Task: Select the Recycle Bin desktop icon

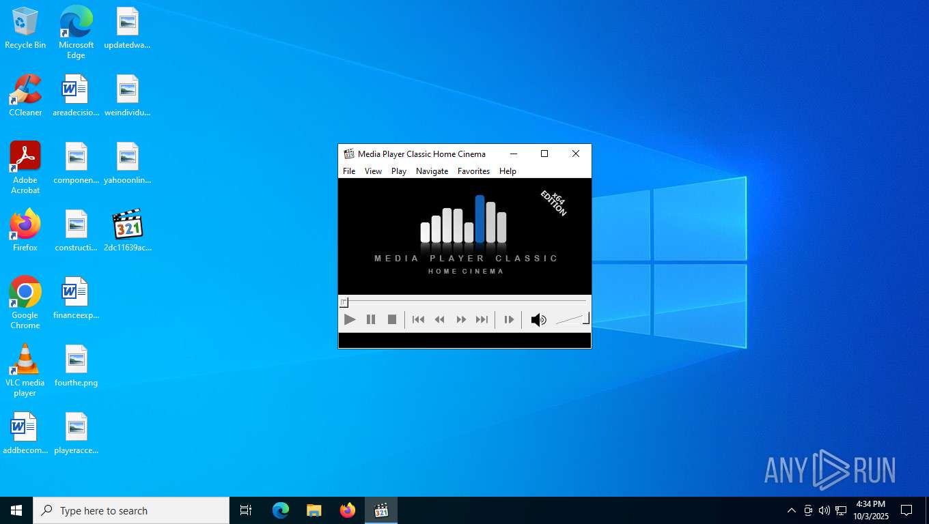Action: [25, 28]
